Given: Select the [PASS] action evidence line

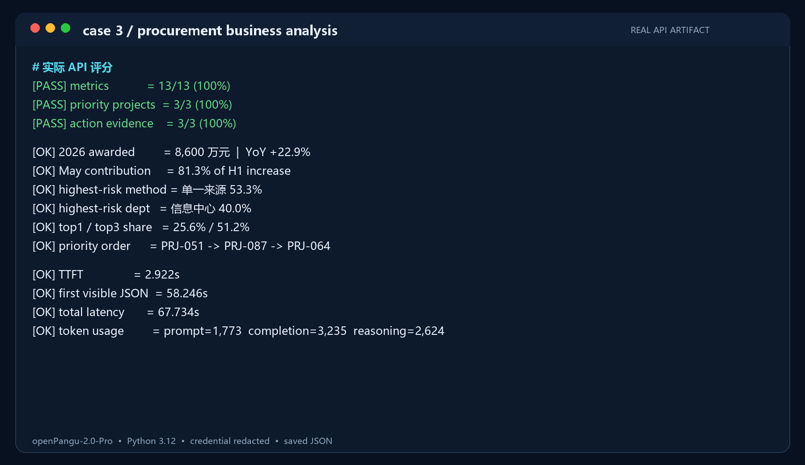Looking at the screenshot, I should (x=134, y=123).
